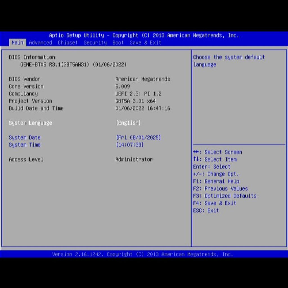Click the 'Choose the system default language' help text
Image resolution: width=288 pixels, height=288 pixels.
pyautogui.click(x=229, y=61)
